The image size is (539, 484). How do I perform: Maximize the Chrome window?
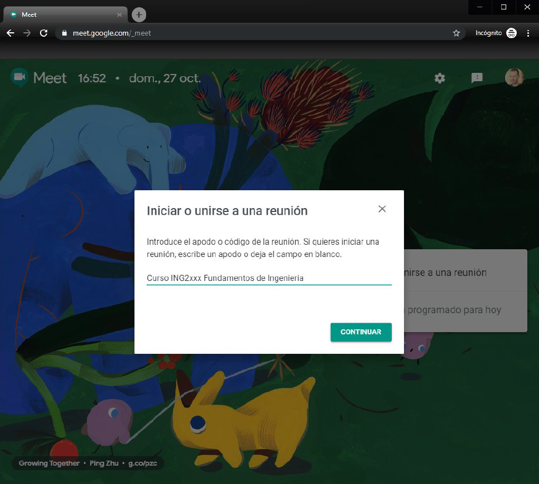(503, 7)
